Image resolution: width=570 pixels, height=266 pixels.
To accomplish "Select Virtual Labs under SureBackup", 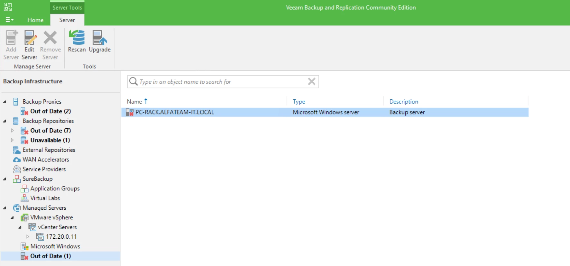I will point(45,198).
